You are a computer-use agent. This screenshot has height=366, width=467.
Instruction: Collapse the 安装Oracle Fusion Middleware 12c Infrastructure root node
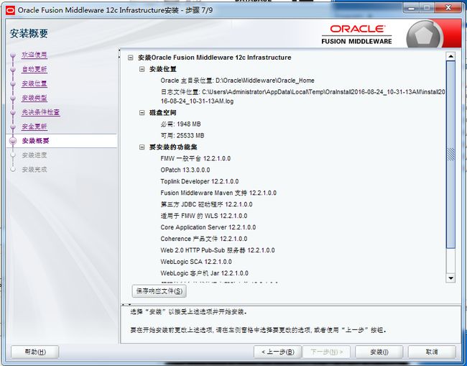tap(131, 58)
